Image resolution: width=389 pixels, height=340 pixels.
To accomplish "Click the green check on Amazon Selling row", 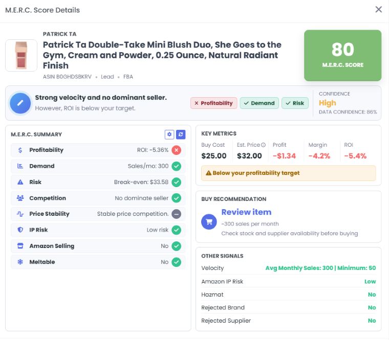I will (176, 246).
